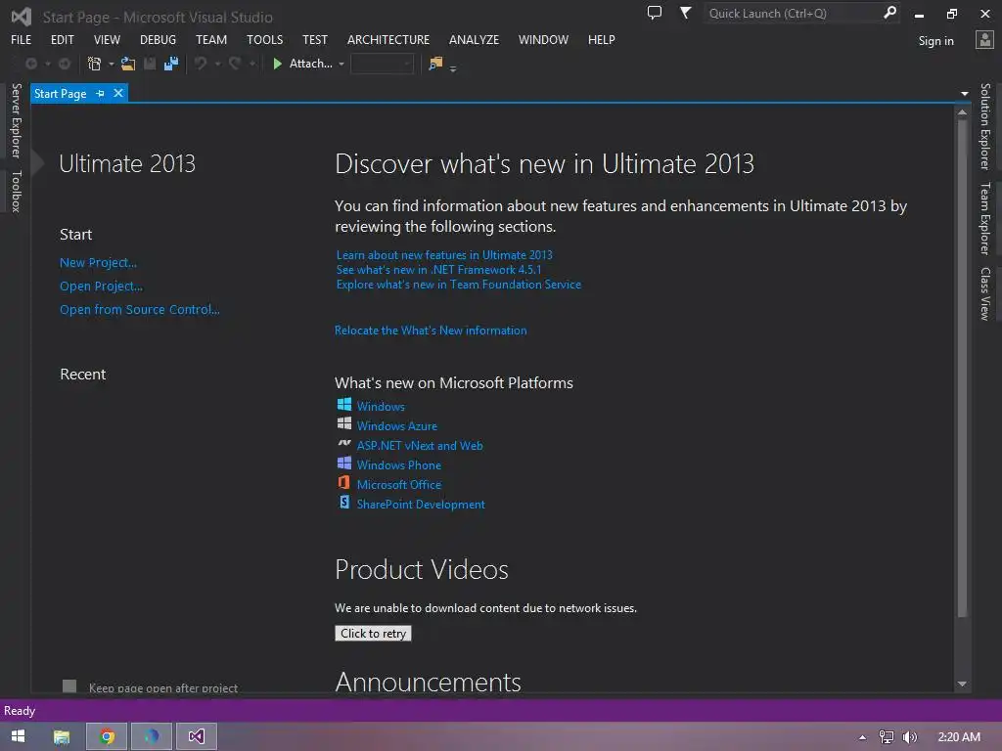The image size is (1002, 751).
Task: Click Learn about new features in Ultimate 2013
Action: (444, 255)
